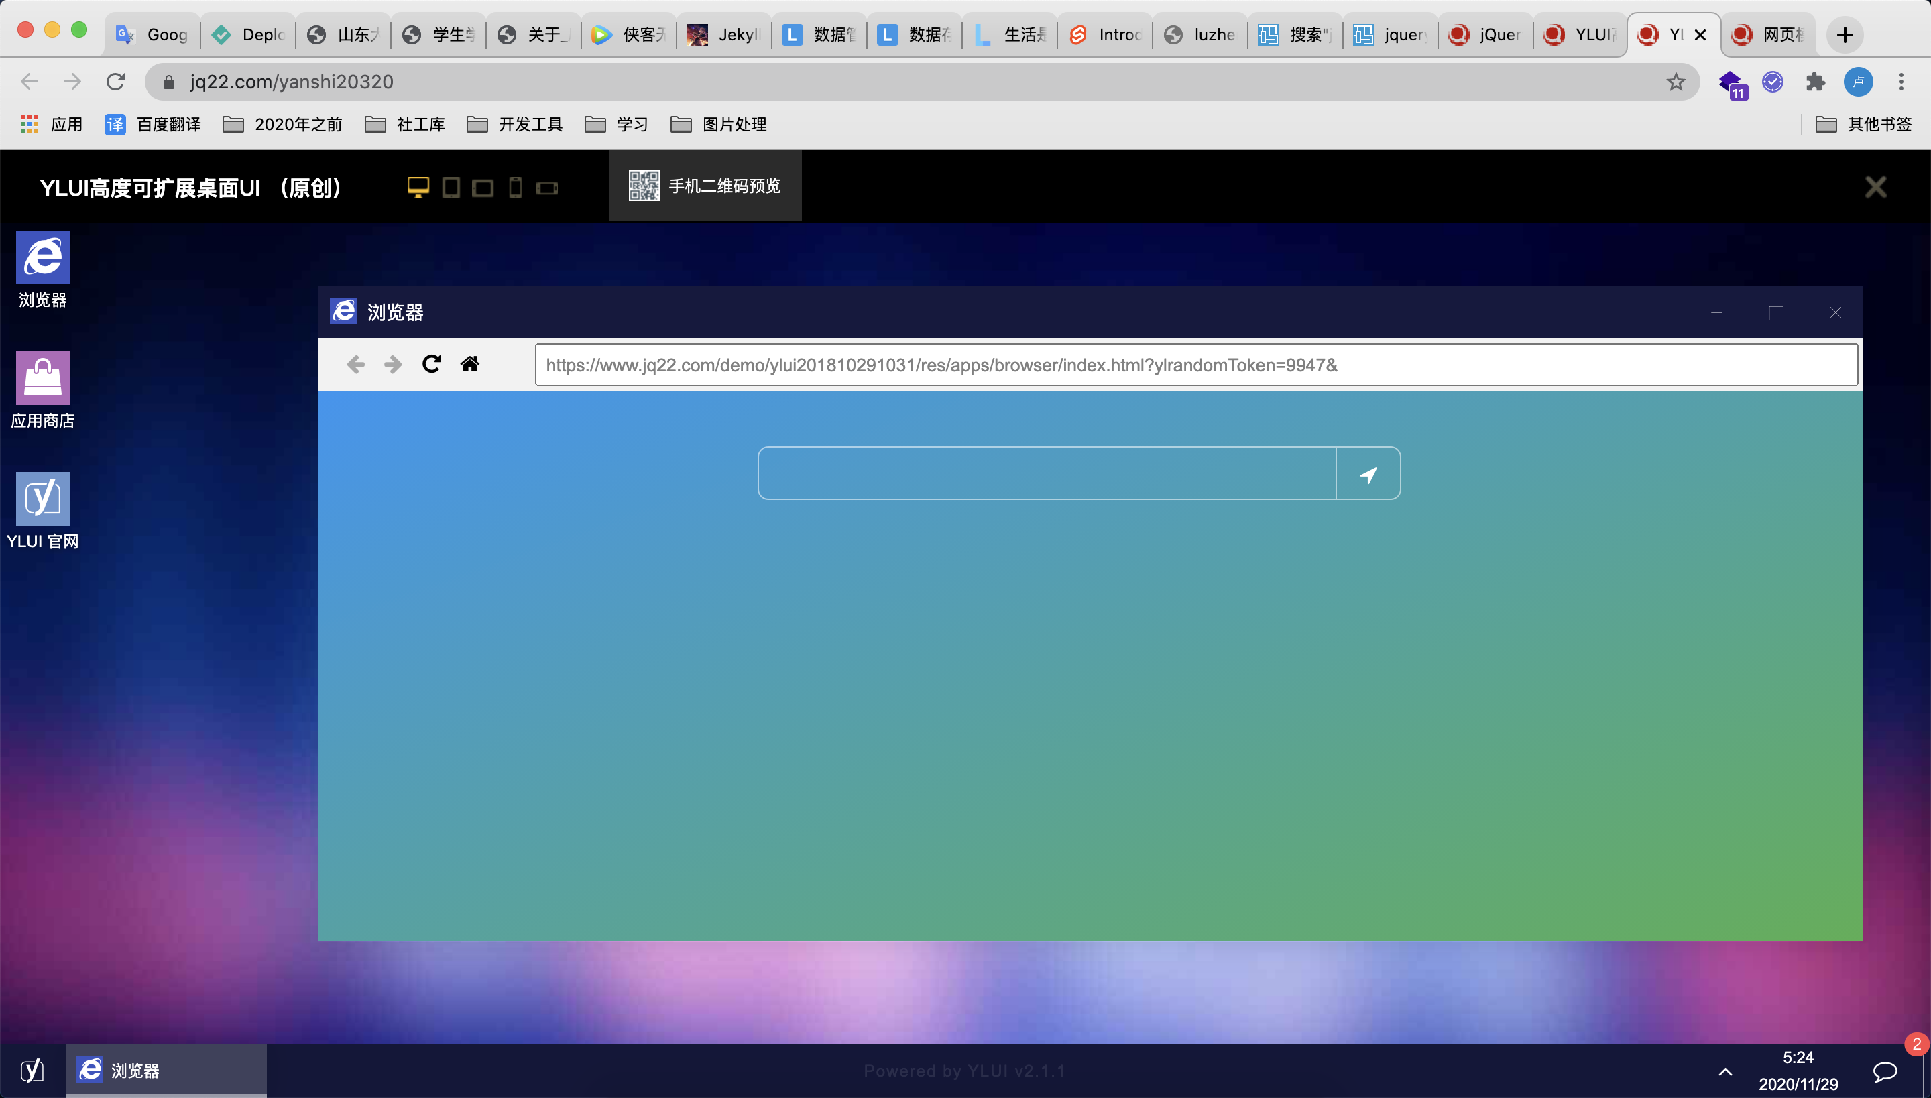Click the 手机二维码预览 QR preview button
Viewport: 1931px width, 1098px height.
click(705, 186)
